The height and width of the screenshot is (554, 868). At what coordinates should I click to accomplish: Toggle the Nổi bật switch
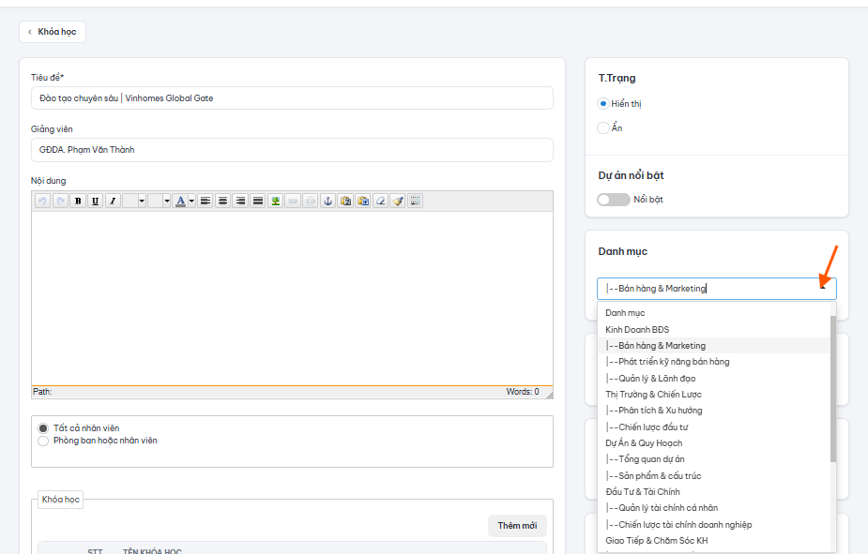[614, 199]
